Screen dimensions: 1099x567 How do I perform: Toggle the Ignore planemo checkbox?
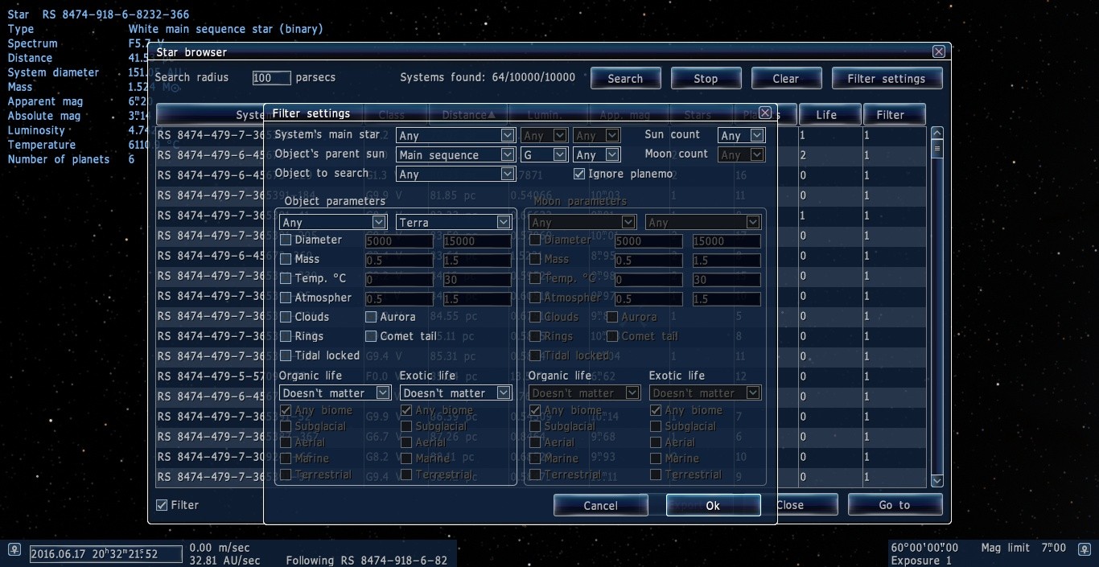(579, 174)
